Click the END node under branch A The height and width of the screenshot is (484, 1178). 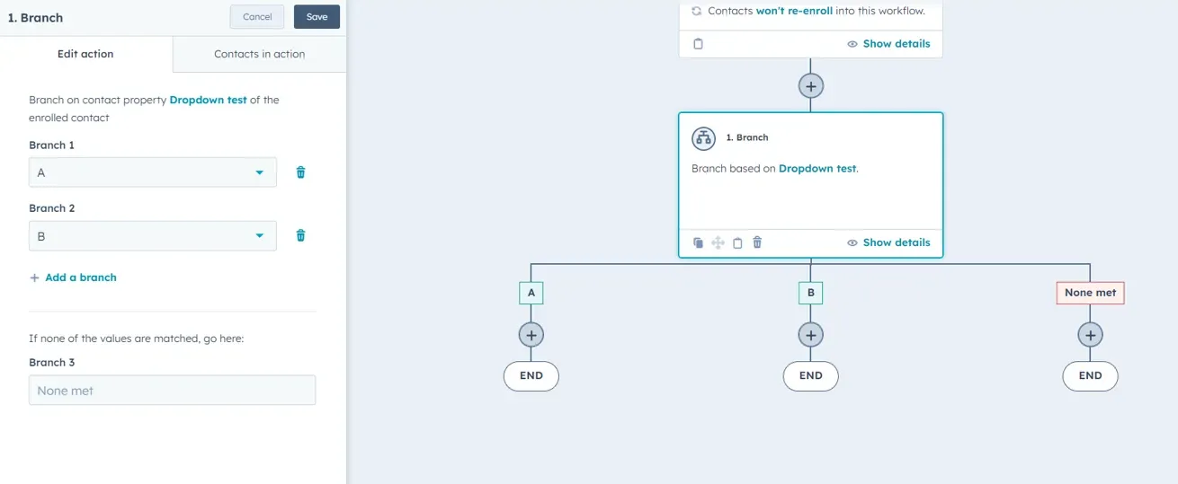[531, 376]
